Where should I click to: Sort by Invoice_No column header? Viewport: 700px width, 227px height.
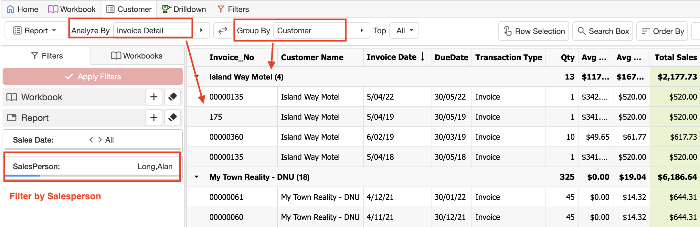(x=232, y=57)
